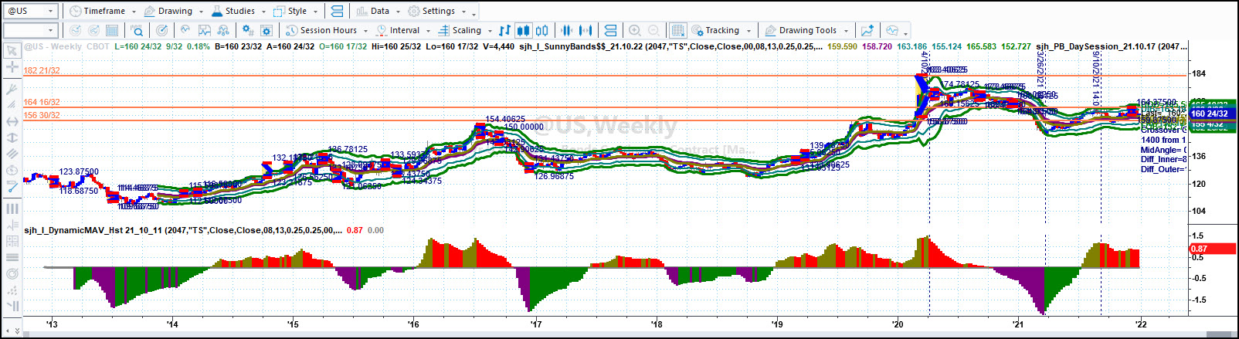Viewport: 1239px width, 339px height.
Task: Open the Drawing menu
Action: click(x=175, y=11)
